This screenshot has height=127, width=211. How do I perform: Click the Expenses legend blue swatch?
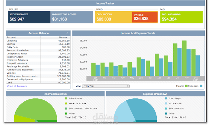pyautogui.click(x=201, y=86)
